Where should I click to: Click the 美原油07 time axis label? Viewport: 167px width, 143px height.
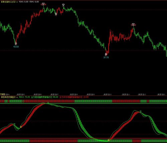tap(54, 95)
